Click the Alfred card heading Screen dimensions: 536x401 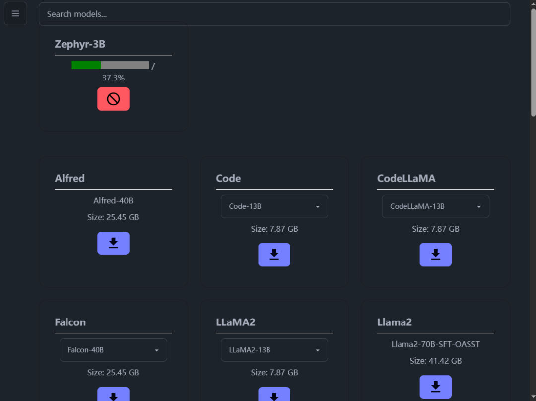pyautogui.click(x=70, y=178)
